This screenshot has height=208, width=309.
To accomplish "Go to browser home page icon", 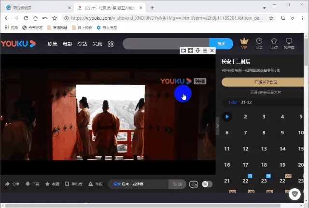I will click(35, 18).
